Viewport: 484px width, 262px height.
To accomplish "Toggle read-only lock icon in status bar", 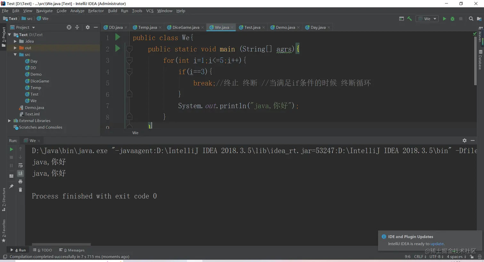I will 472,257.
